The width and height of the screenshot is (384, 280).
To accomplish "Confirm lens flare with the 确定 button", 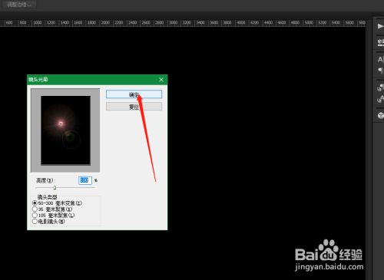I will click(134, 94).
